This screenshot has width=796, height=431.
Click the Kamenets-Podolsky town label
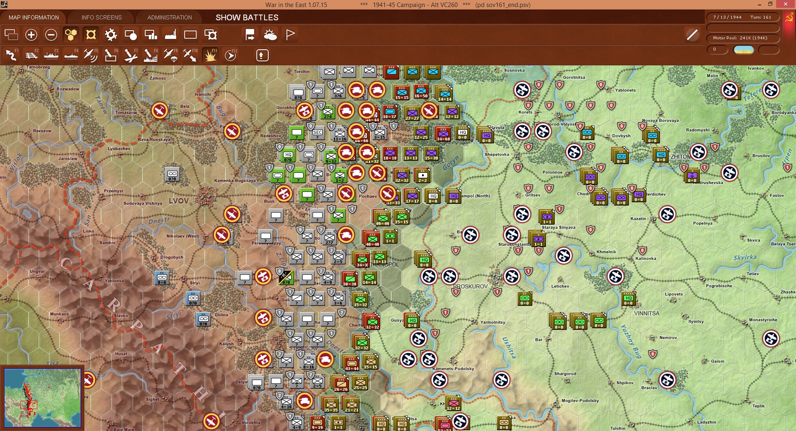click(453, 369)
